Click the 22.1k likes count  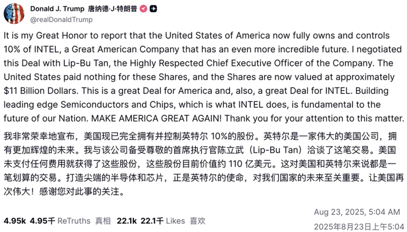coord(127,221)
